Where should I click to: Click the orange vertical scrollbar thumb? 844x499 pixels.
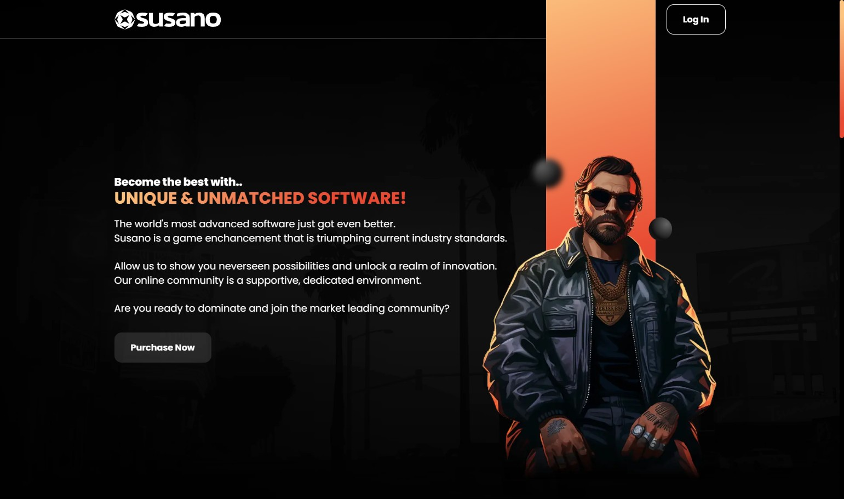click(841, 68)
